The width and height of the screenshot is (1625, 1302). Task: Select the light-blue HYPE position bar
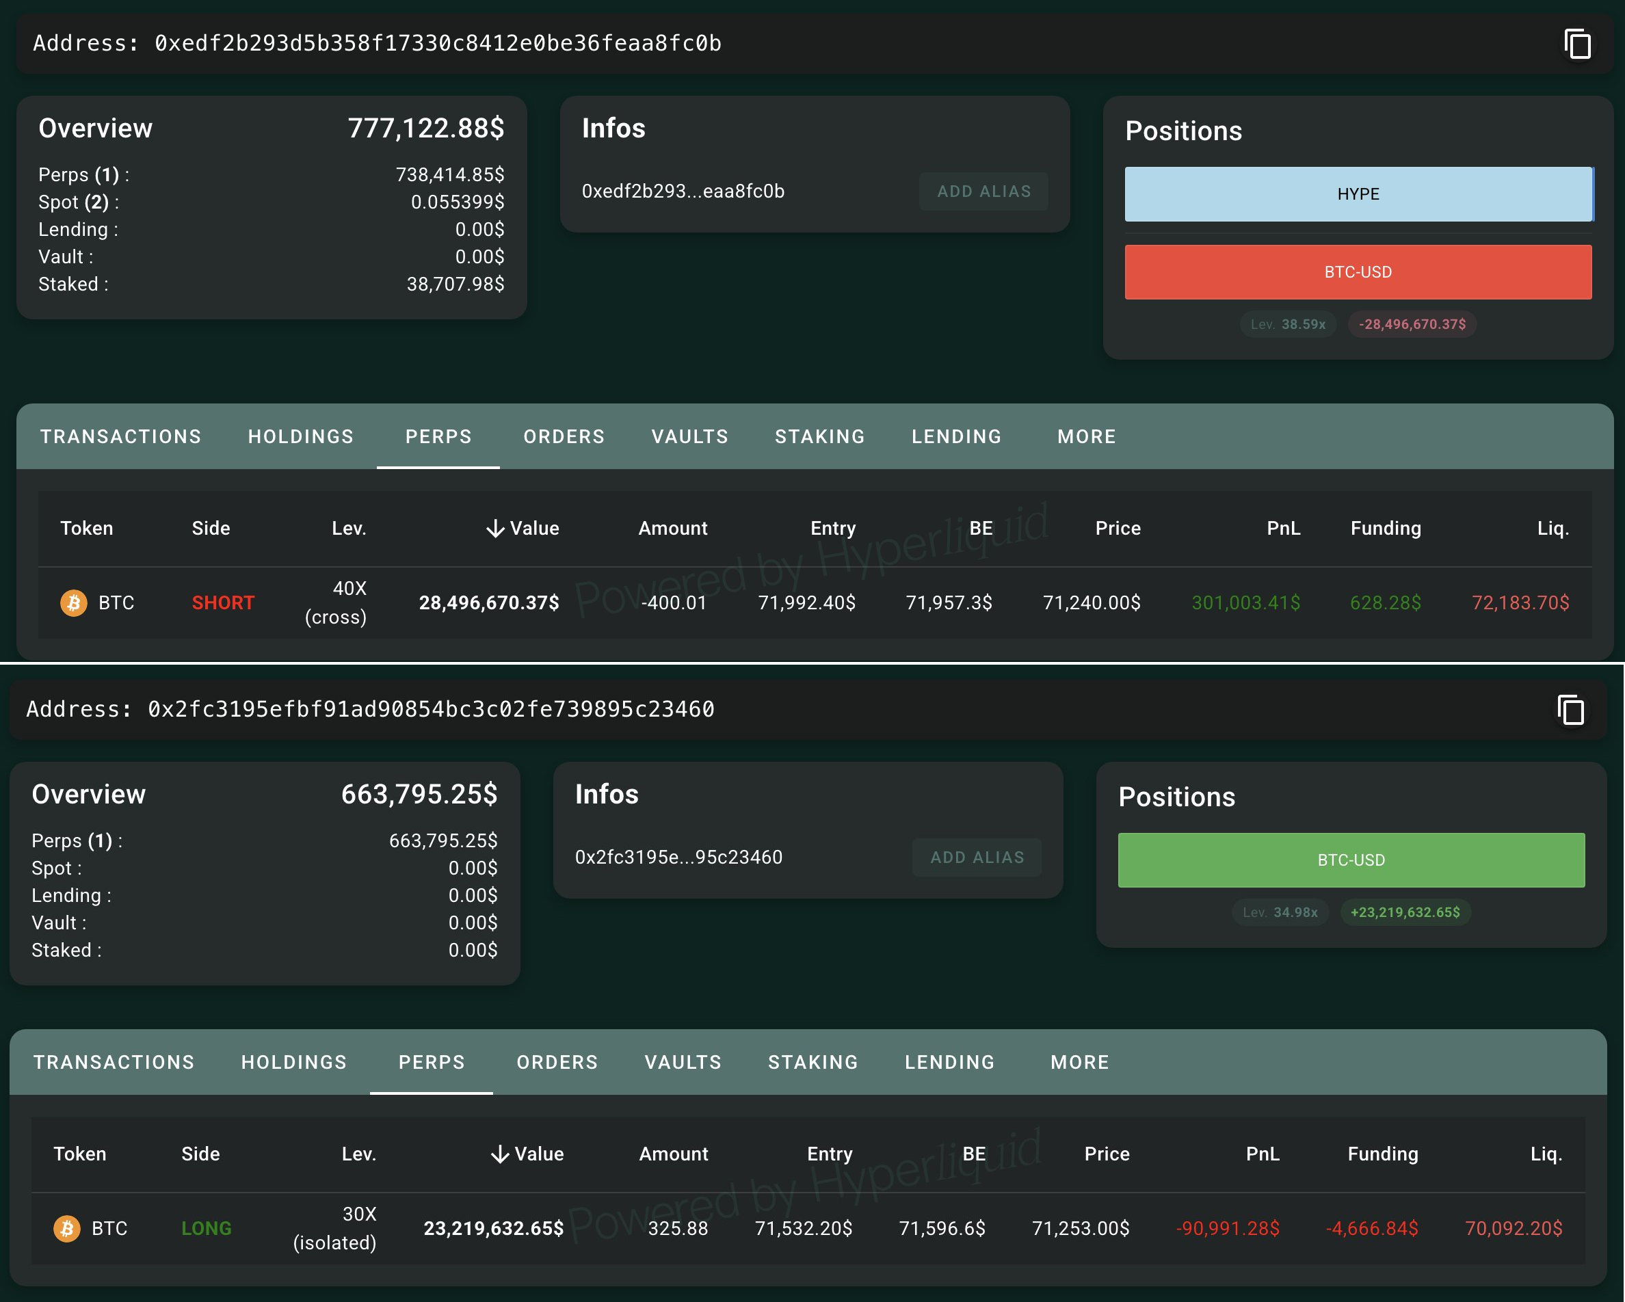point(1358,194)
